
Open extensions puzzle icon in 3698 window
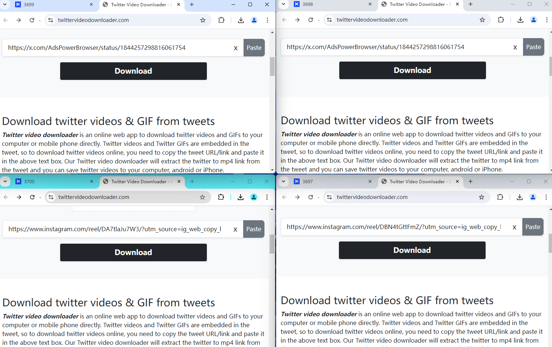[x=501, y=20]
